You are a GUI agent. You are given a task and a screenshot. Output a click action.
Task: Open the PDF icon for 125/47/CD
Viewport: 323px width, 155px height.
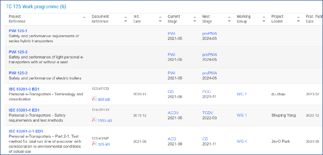coord(94,99)
